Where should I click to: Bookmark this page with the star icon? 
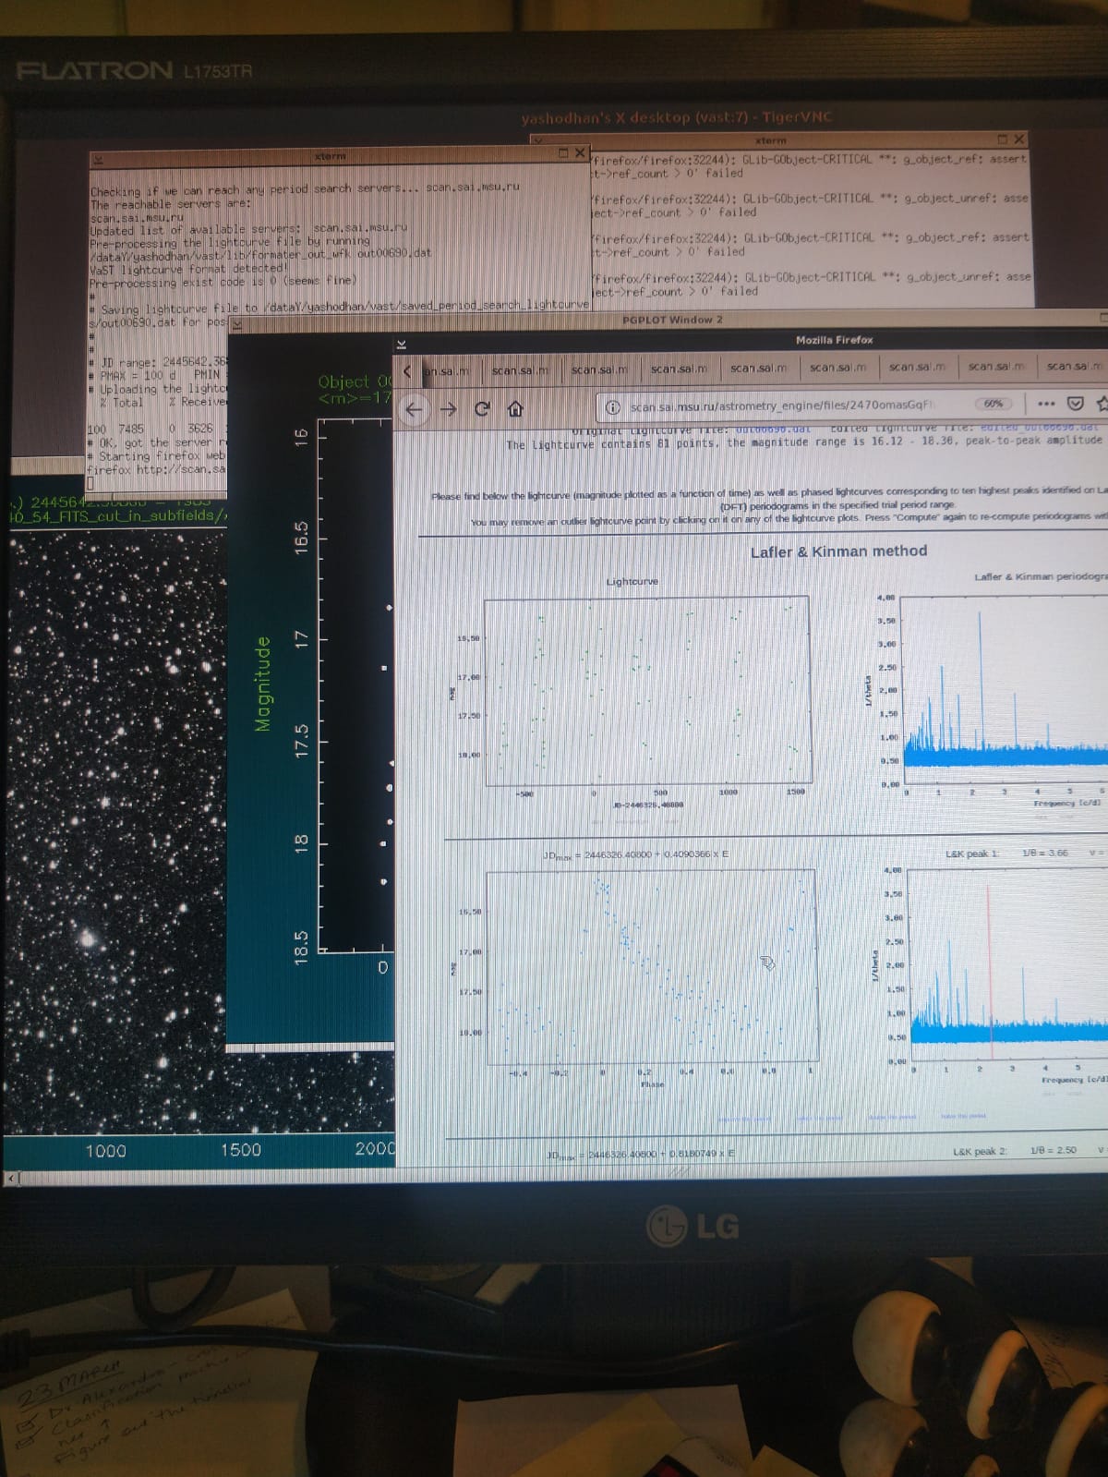click(x=1101, y=404)
